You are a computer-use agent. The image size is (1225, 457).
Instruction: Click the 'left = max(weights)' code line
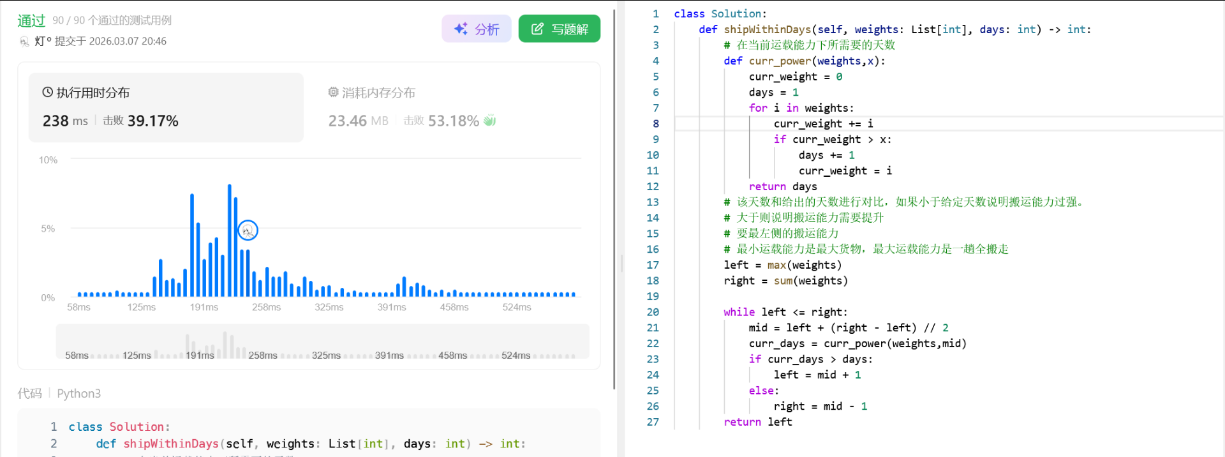[782, 265]
